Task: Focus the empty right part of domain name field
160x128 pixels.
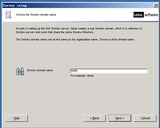Action: (x=112, y=71)
